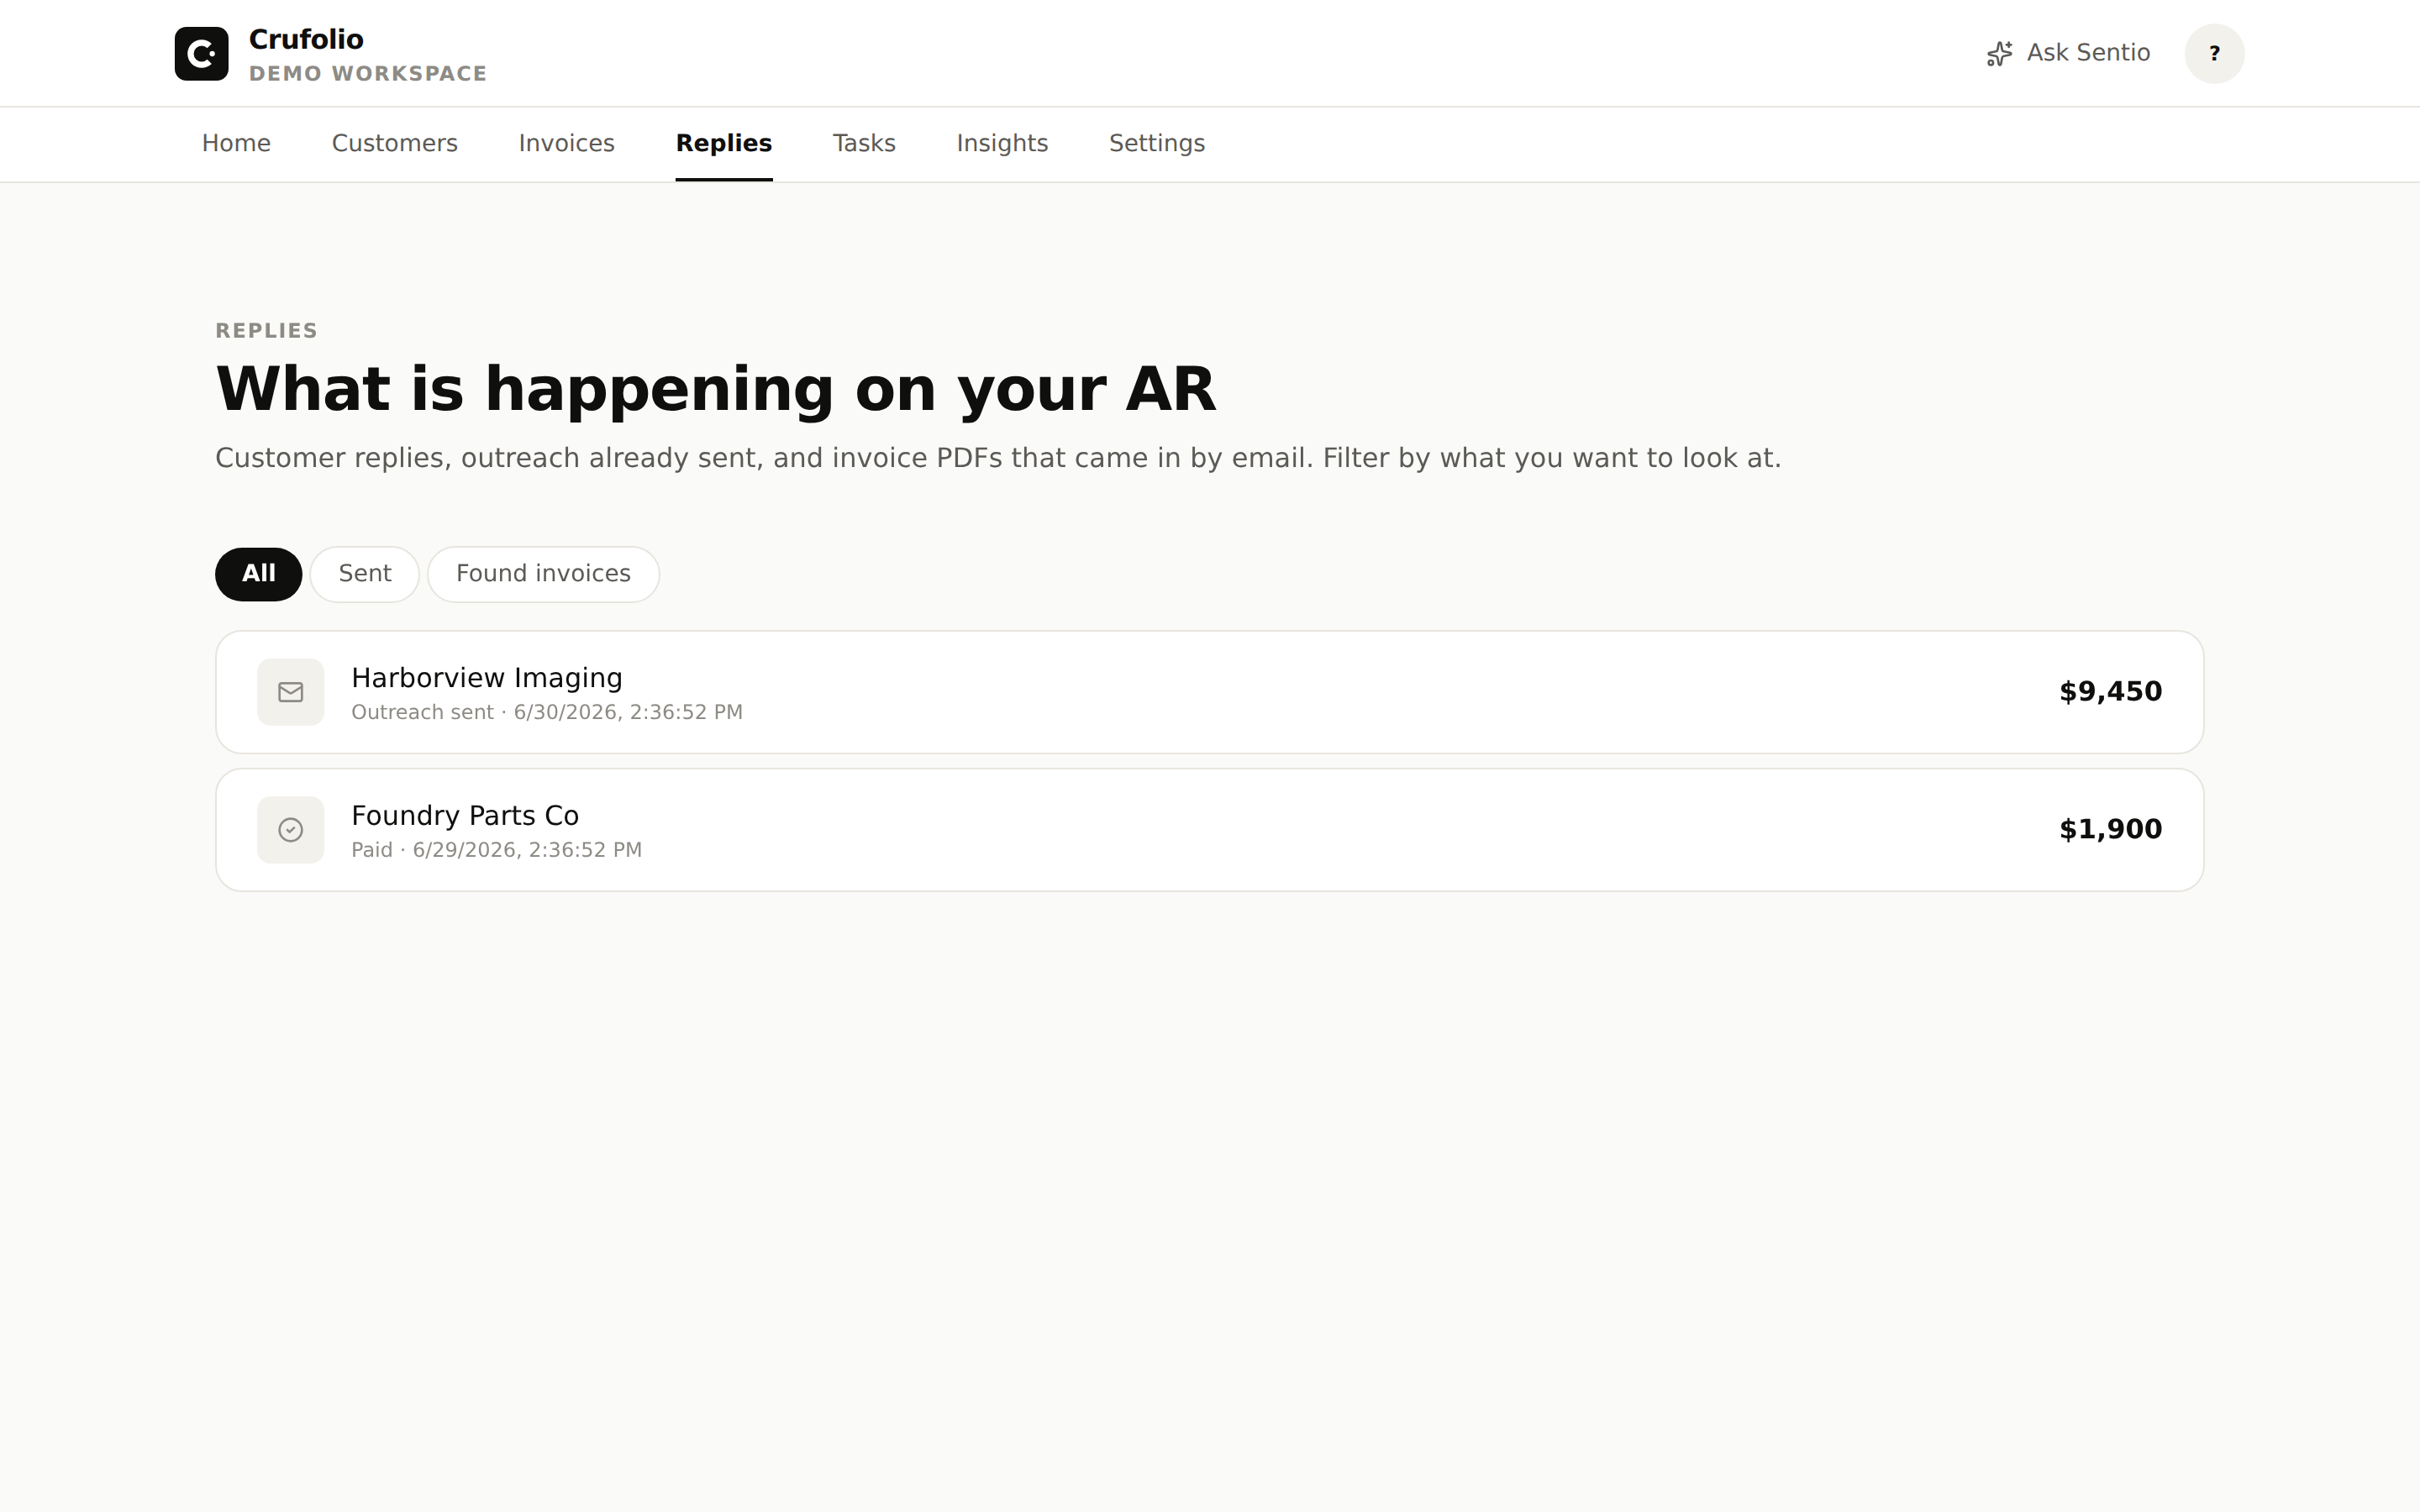Screen dimensions: 2420x1512
Task: View the Insights tab
Action: pos(1002,143)
